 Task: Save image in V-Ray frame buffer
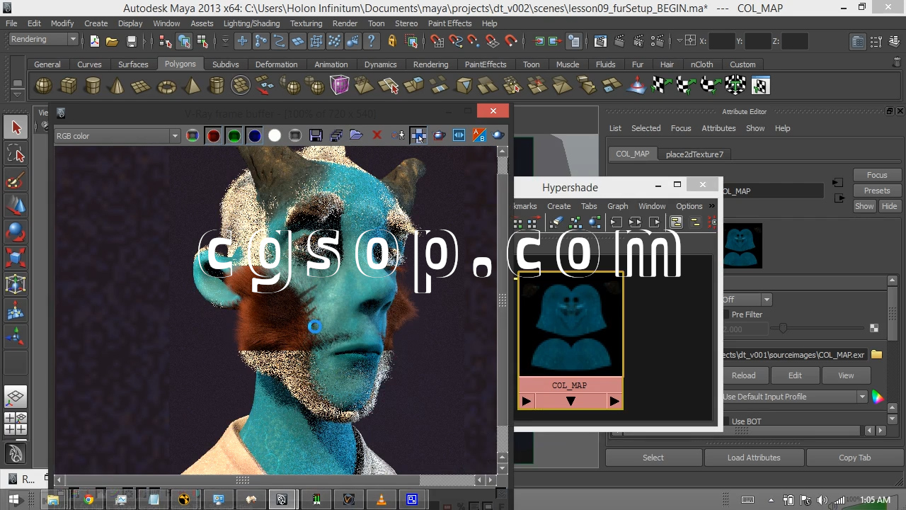point(316,135)
